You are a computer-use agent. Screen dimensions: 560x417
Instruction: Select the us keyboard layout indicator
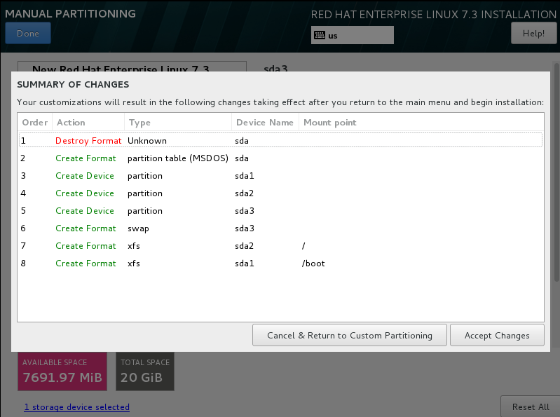[352, 35]
